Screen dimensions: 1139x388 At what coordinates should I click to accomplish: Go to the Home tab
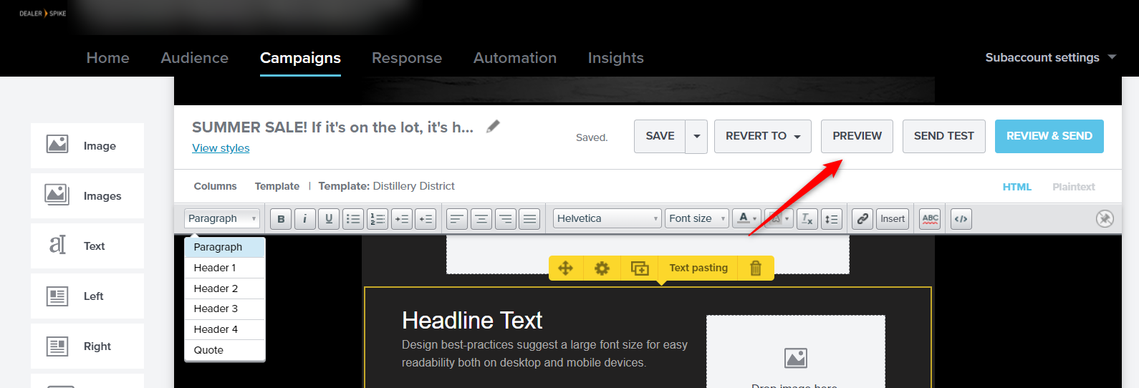pos(108,58)
